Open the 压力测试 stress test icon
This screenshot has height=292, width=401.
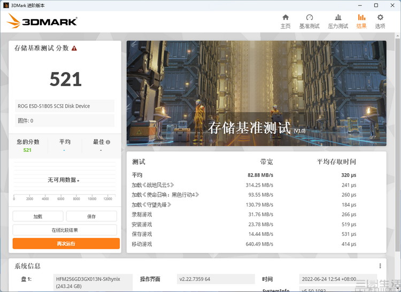pos(338,18)
